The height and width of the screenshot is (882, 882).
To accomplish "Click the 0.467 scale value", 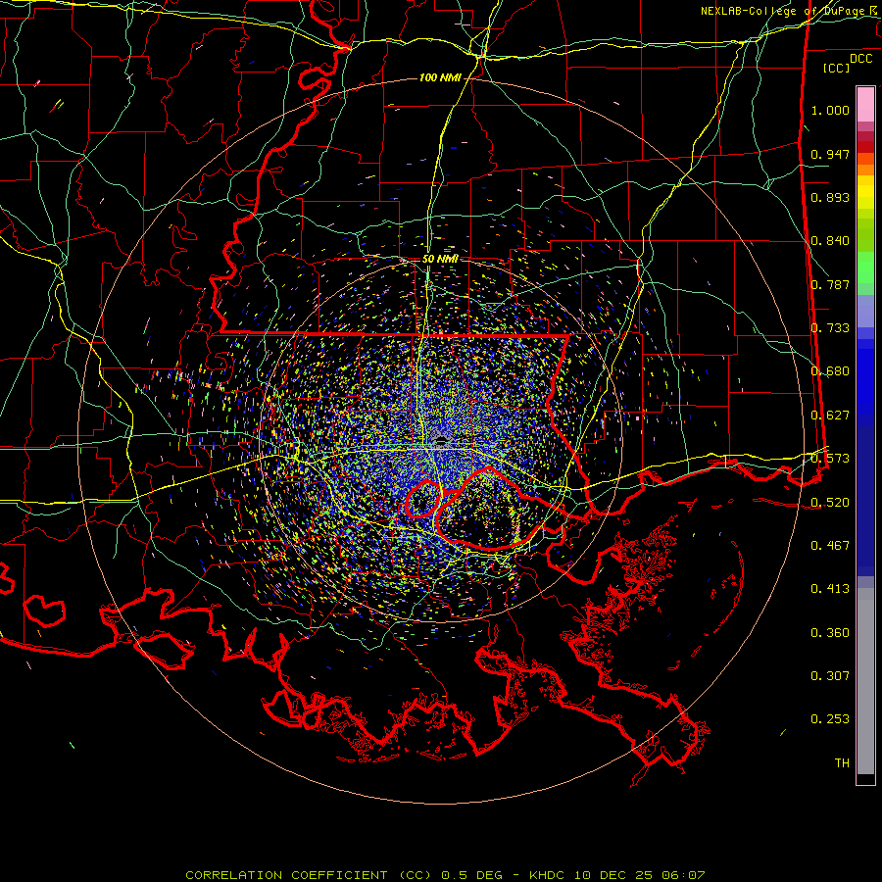I will coord(830,546).
